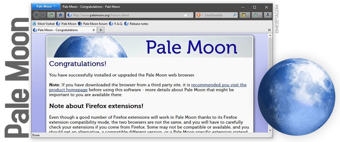
Task: Click the scrollbar down arrow
Action: pos(270,130)
